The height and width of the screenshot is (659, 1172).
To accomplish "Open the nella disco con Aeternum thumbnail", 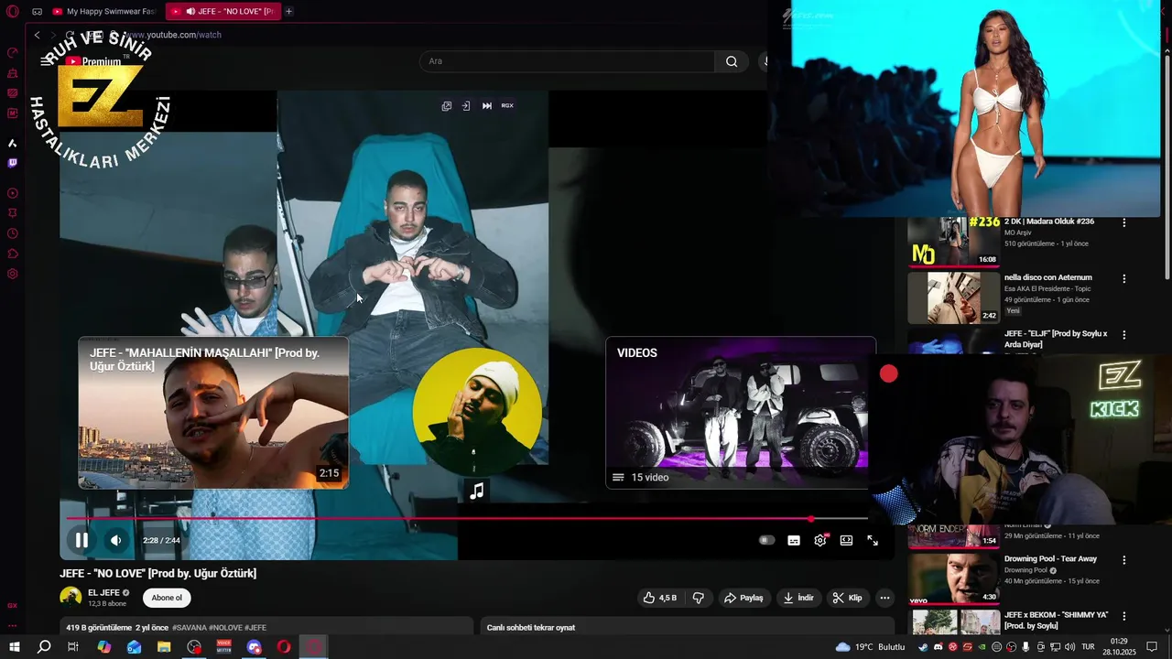I will (x=954, y=297).
